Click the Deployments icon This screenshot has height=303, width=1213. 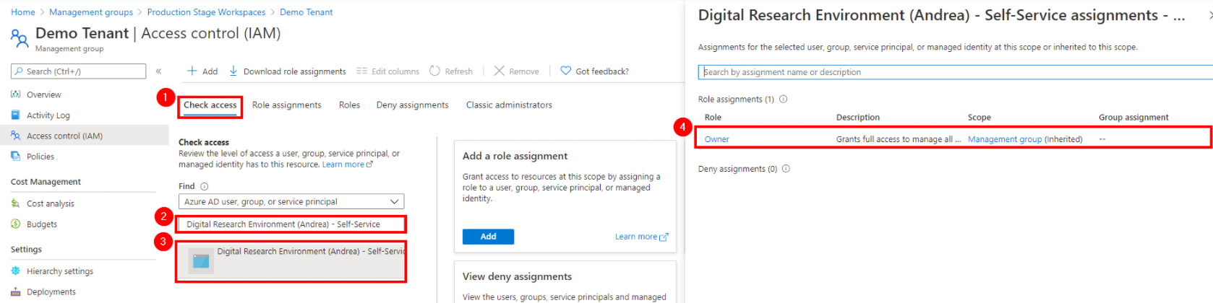coord(16,292)
